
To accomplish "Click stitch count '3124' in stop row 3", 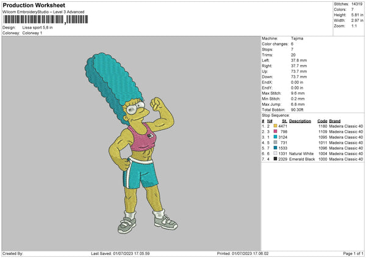I will [282, 137].
